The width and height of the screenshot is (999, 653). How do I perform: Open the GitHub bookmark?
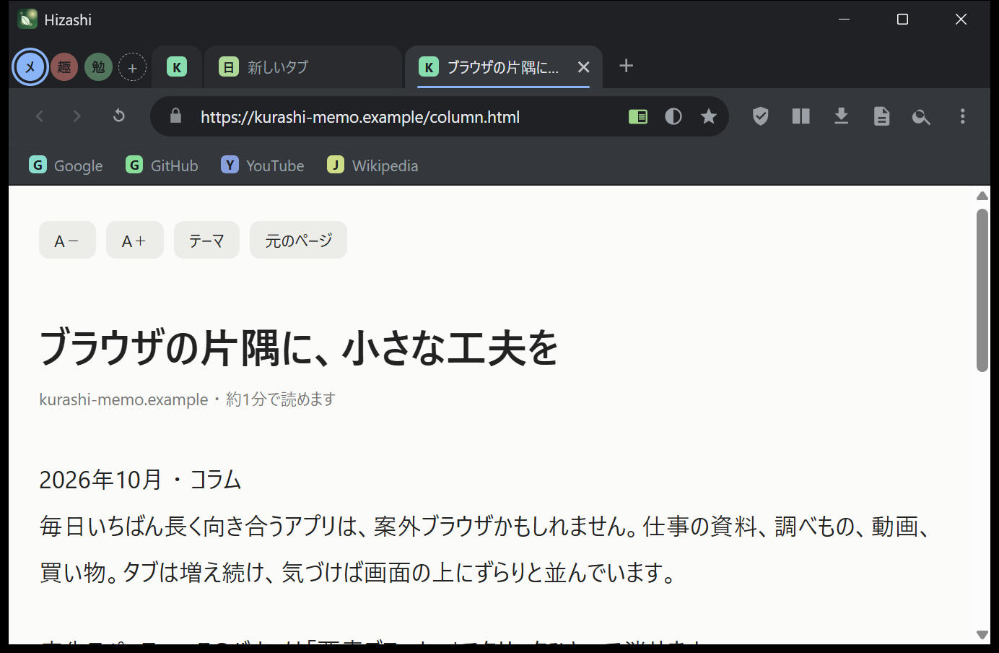pos(162,165)
